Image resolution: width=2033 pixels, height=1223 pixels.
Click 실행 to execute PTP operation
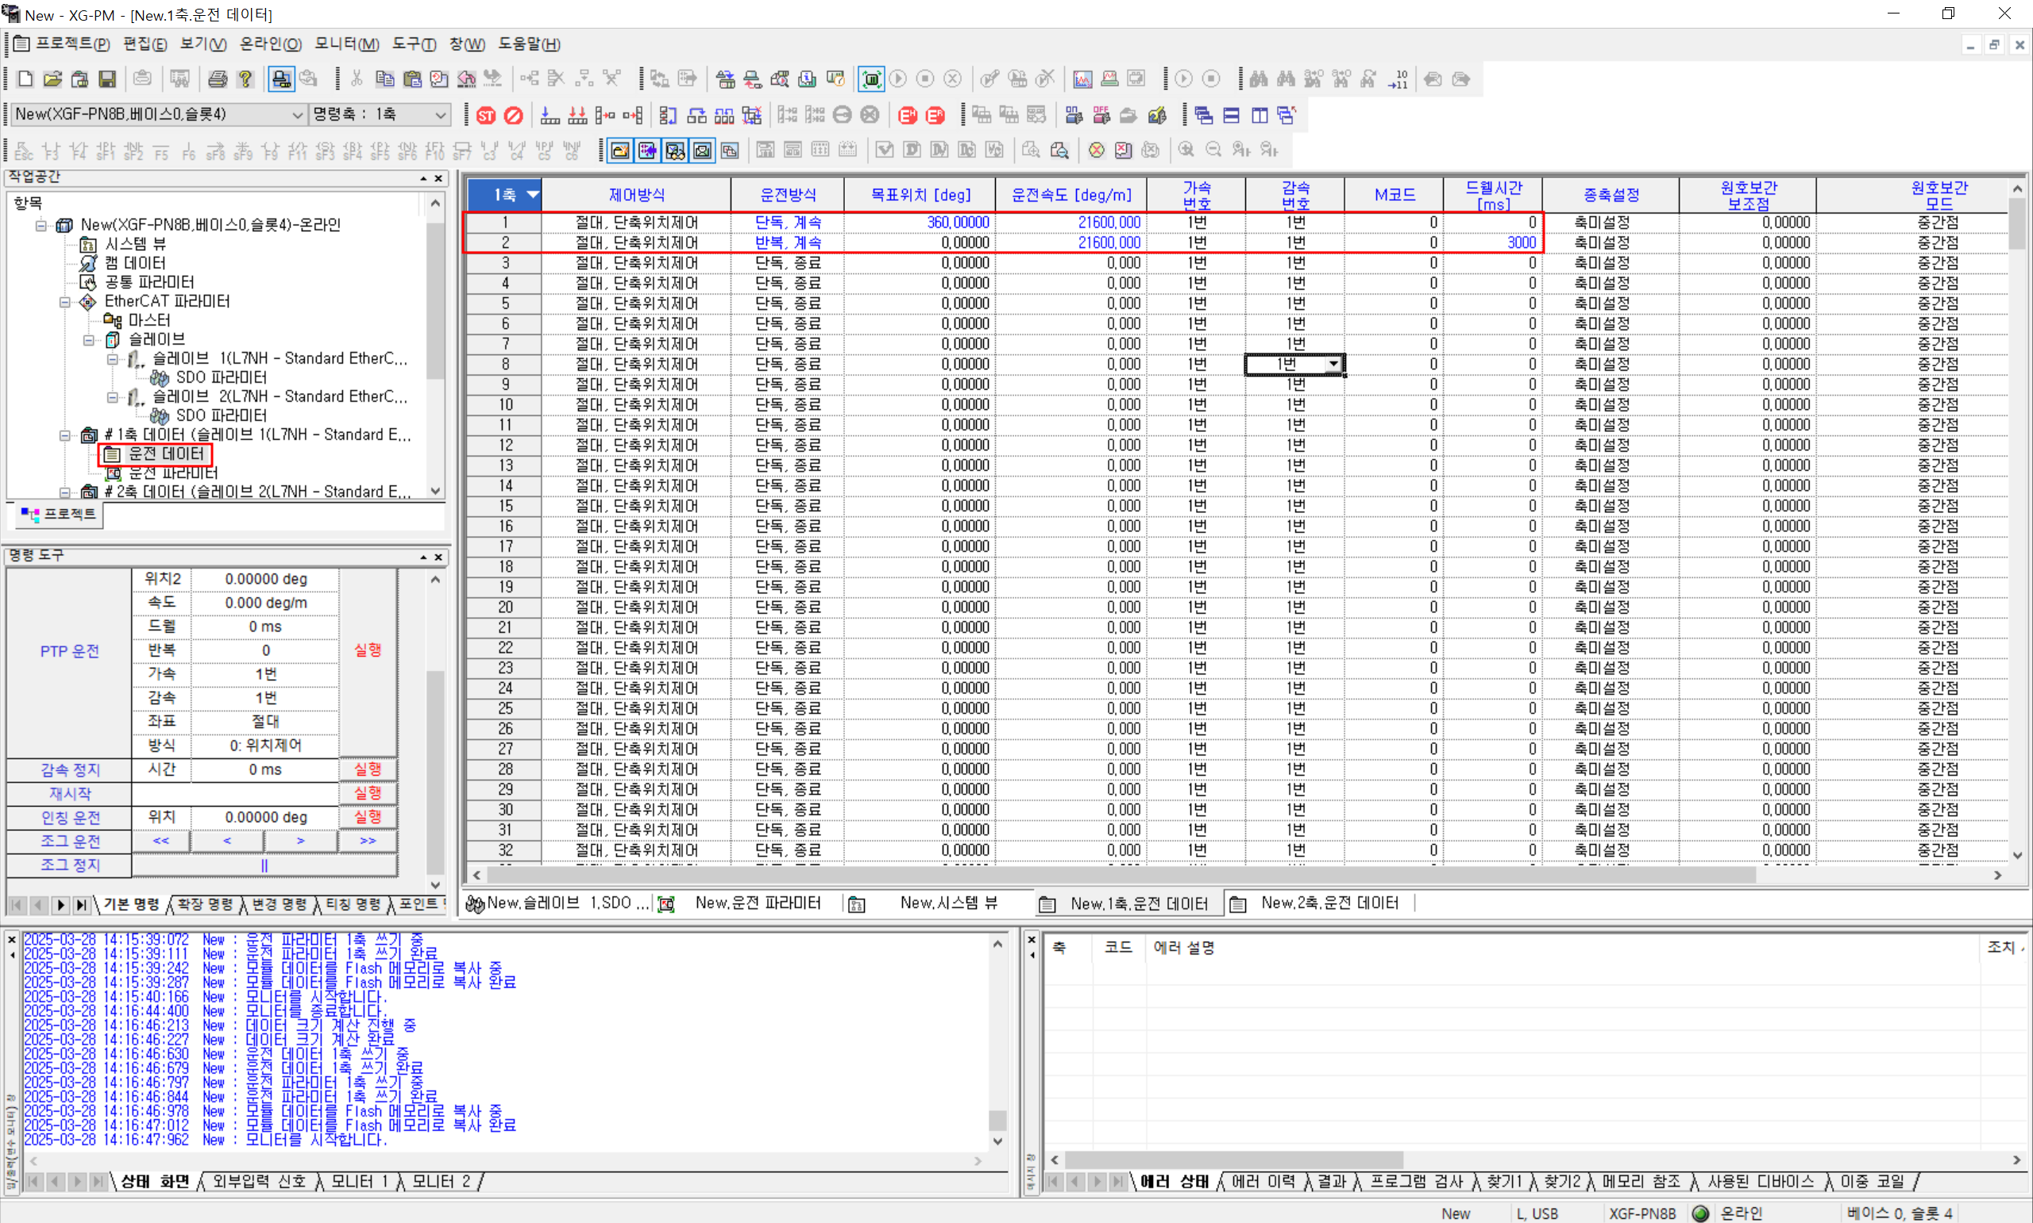pos(368,650)
